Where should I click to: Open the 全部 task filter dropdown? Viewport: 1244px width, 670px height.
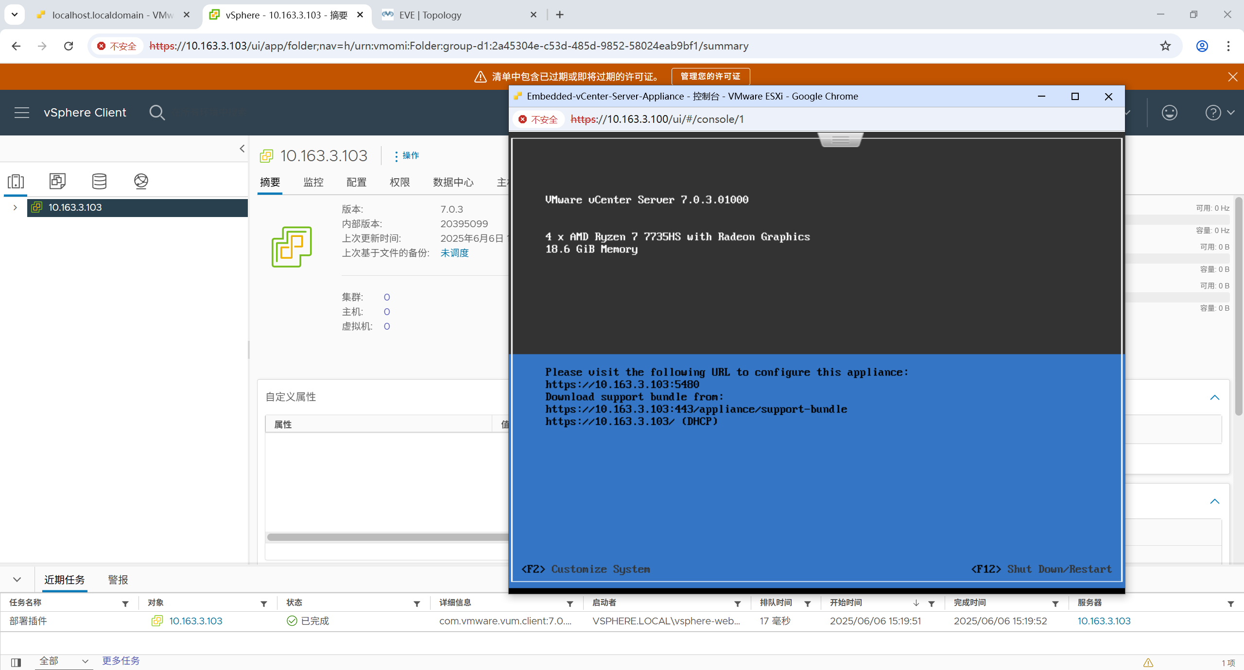click(x=64, y=661)
